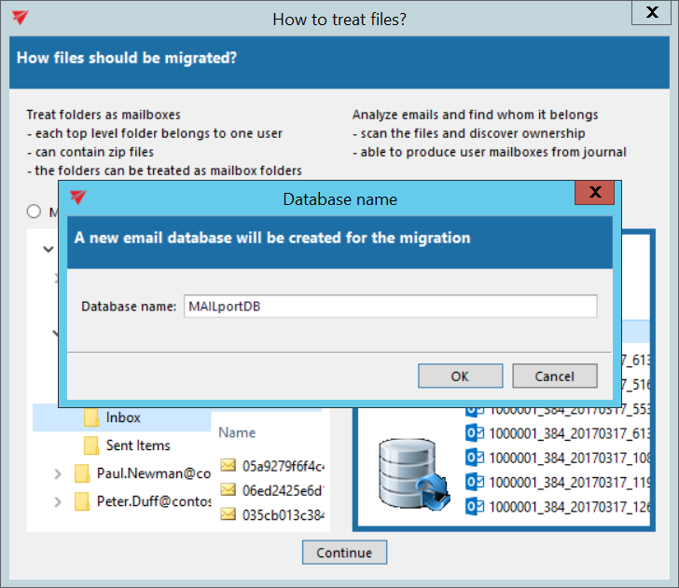Expand the Paul.Newman@co folder
679x588 pixels.
[58, 474]
